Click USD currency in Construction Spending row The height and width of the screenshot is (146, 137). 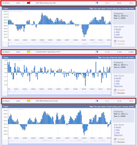pyautogui.click(x=18, y=52)
